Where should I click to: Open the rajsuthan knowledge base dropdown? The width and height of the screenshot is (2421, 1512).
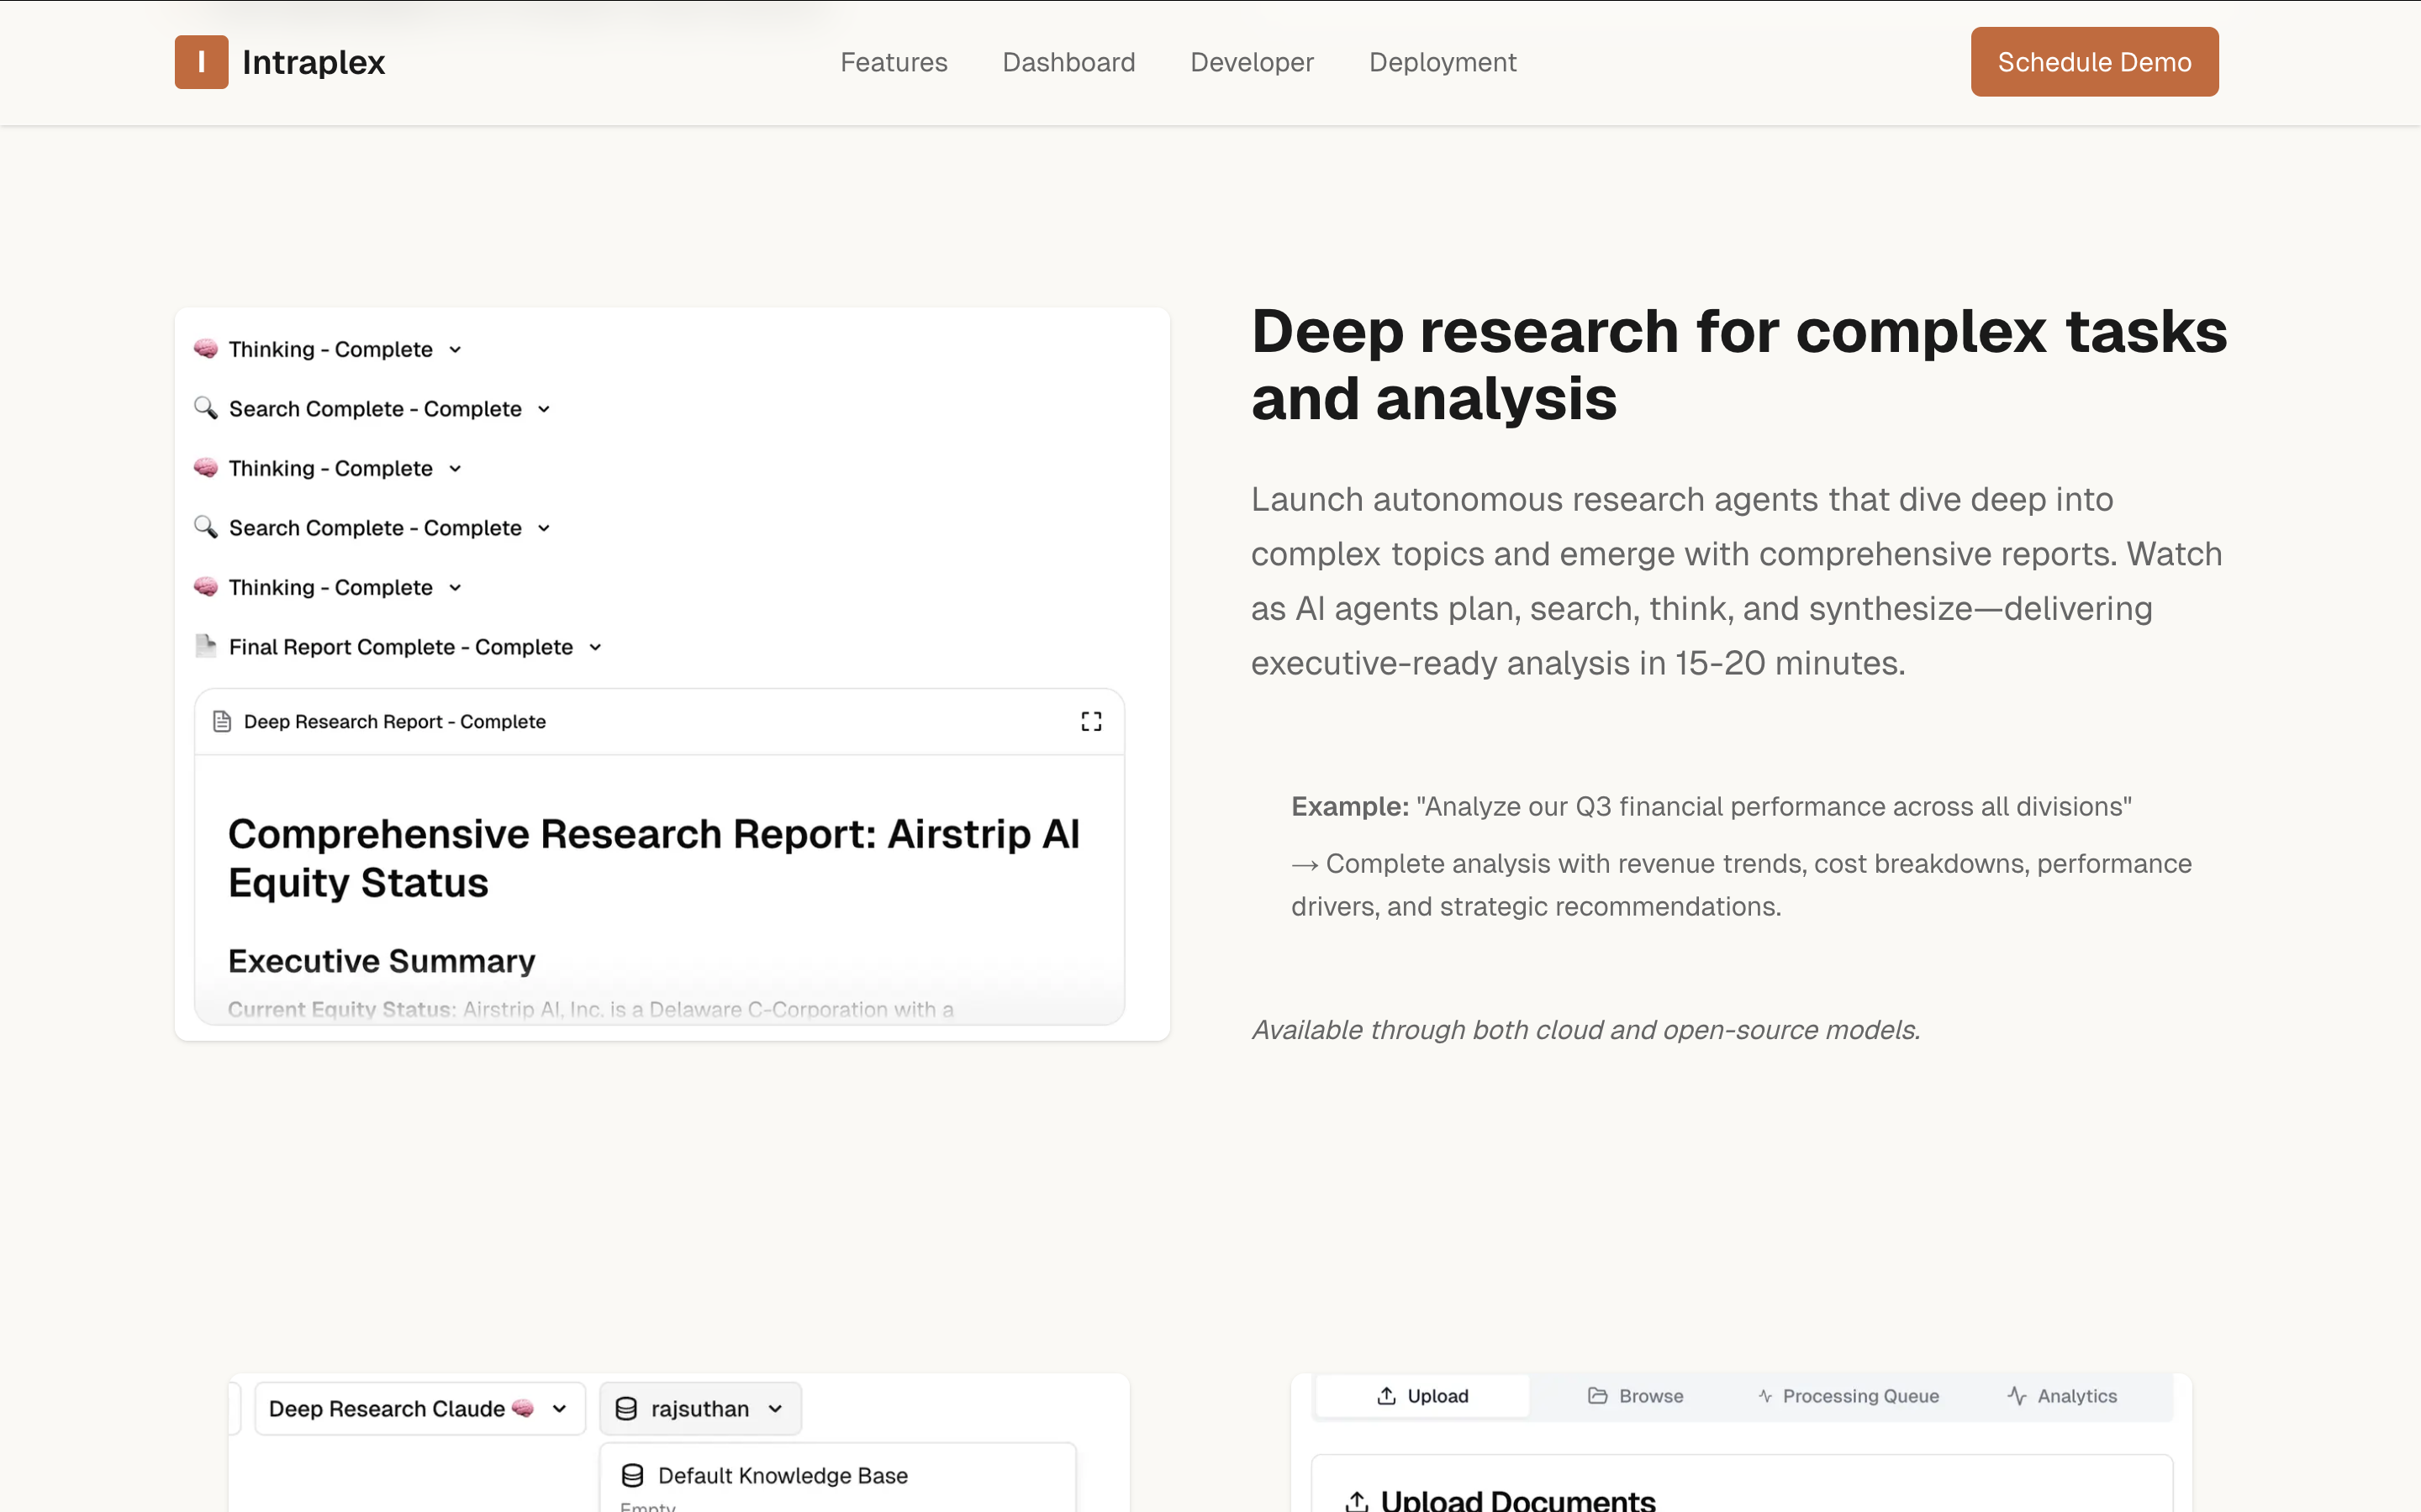(x=700, y=1408)
